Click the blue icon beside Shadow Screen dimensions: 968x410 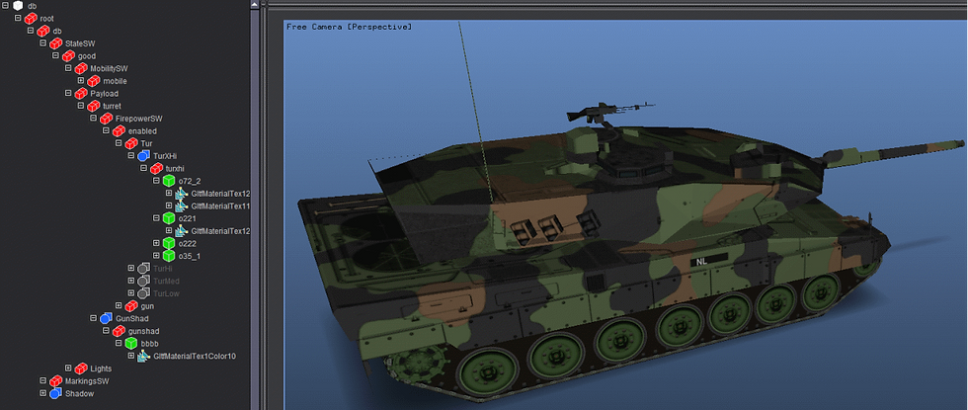point(55,393)
